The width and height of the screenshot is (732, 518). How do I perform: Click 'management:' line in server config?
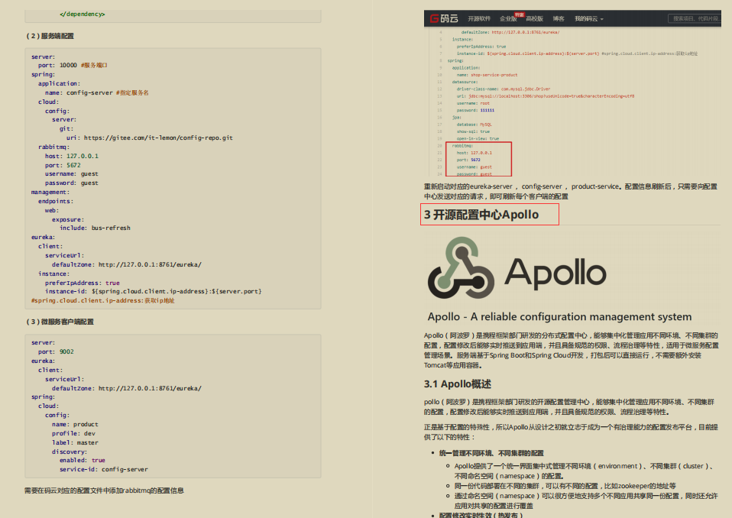pos(50,192)
